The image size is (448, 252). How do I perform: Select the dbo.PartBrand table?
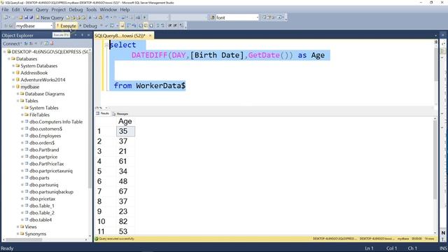tap(44, 150)
